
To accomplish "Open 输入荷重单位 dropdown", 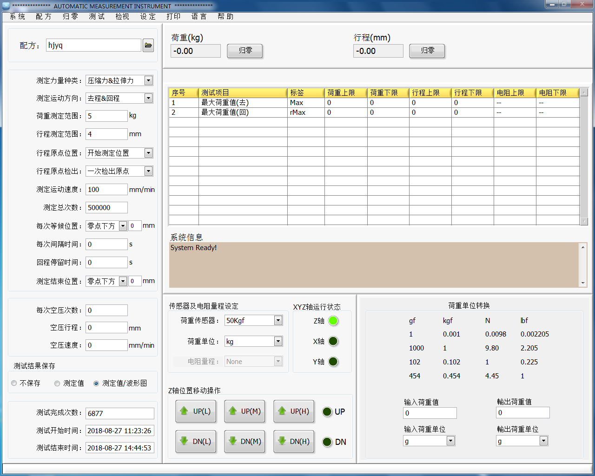I will pyautogui.click(x=450, y=441).
